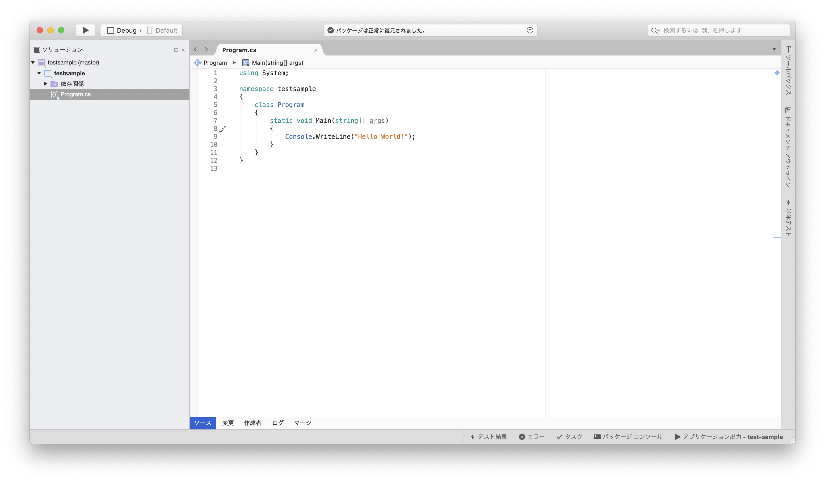Open the Debug configuration dropdown
Image resolution: width=825 pixels, height=483 pixels.
pos(124,31)
